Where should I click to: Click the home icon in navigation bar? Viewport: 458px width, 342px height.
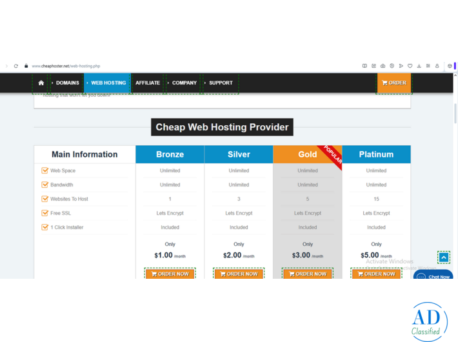(41, 83)
